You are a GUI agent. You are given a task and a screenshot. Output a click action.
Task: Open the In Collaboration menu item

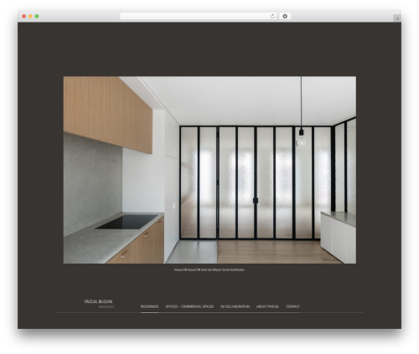(235, 306)
